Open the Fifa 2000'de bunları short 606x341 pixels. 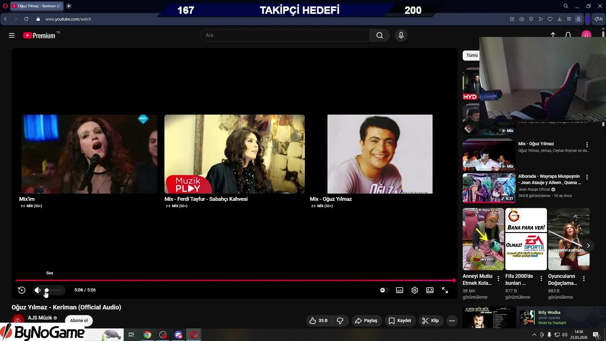pyautogui.click(x=526, y=239)
